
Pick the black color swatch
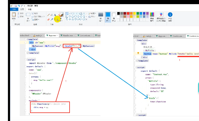coord(119,13)
